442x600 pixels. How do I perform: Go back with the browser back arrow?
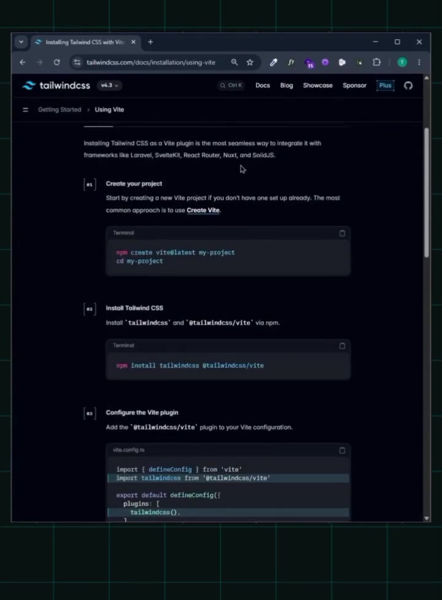pyautogui.click(x=23, y=62)
